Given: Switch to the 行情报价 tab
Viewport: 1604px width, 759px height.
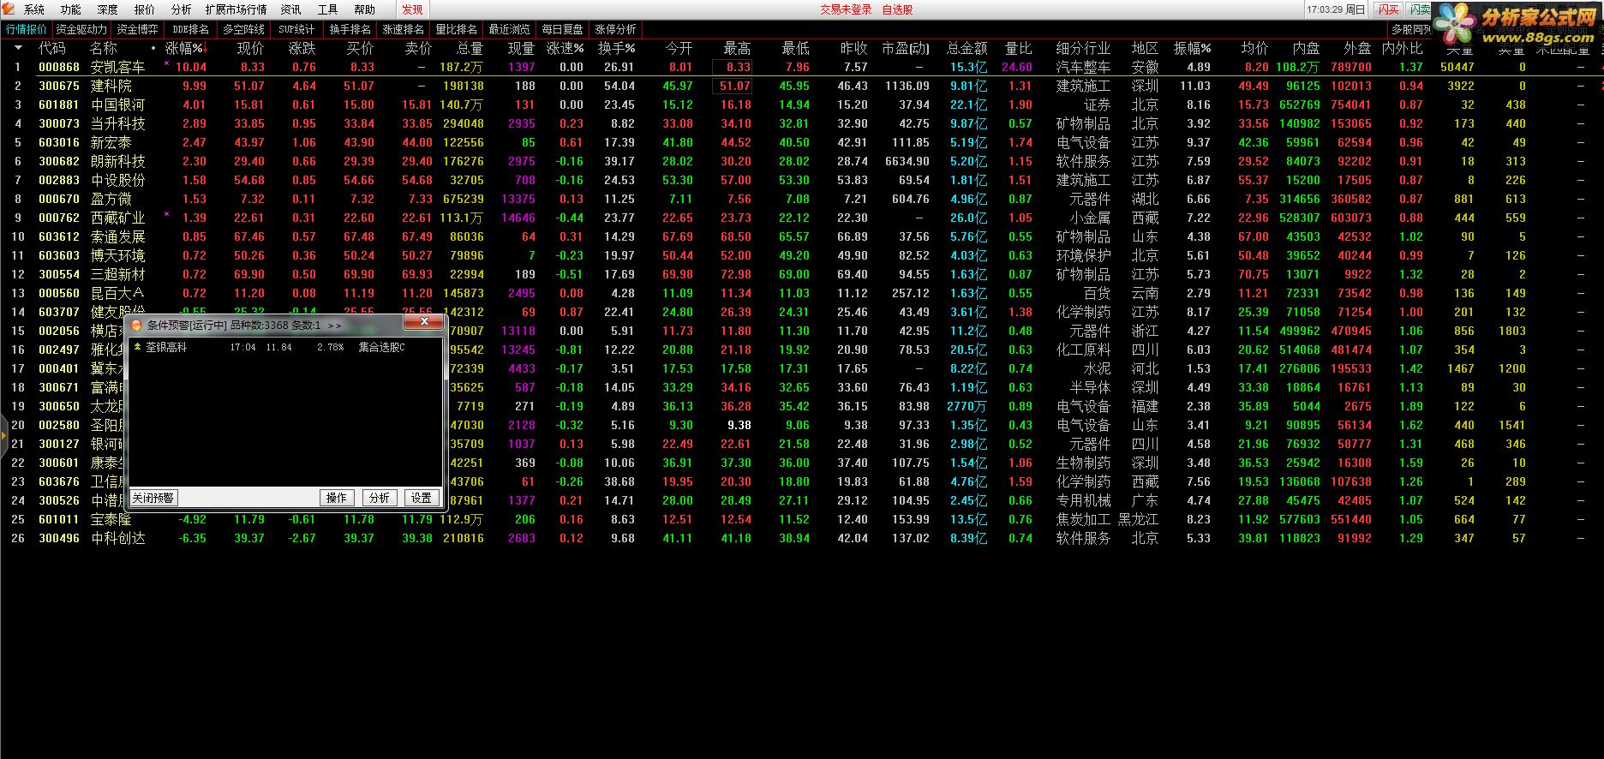Looking at the screenshot, I should point(27,29).
